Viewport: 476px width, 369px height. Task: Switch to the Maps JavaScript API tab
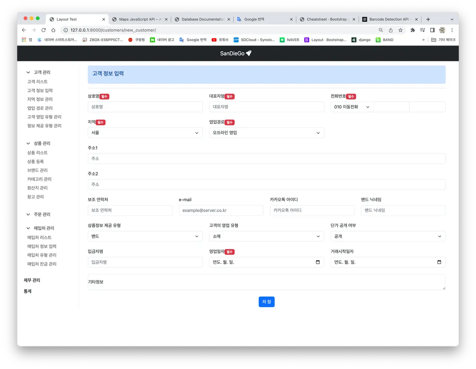point(139,19)
